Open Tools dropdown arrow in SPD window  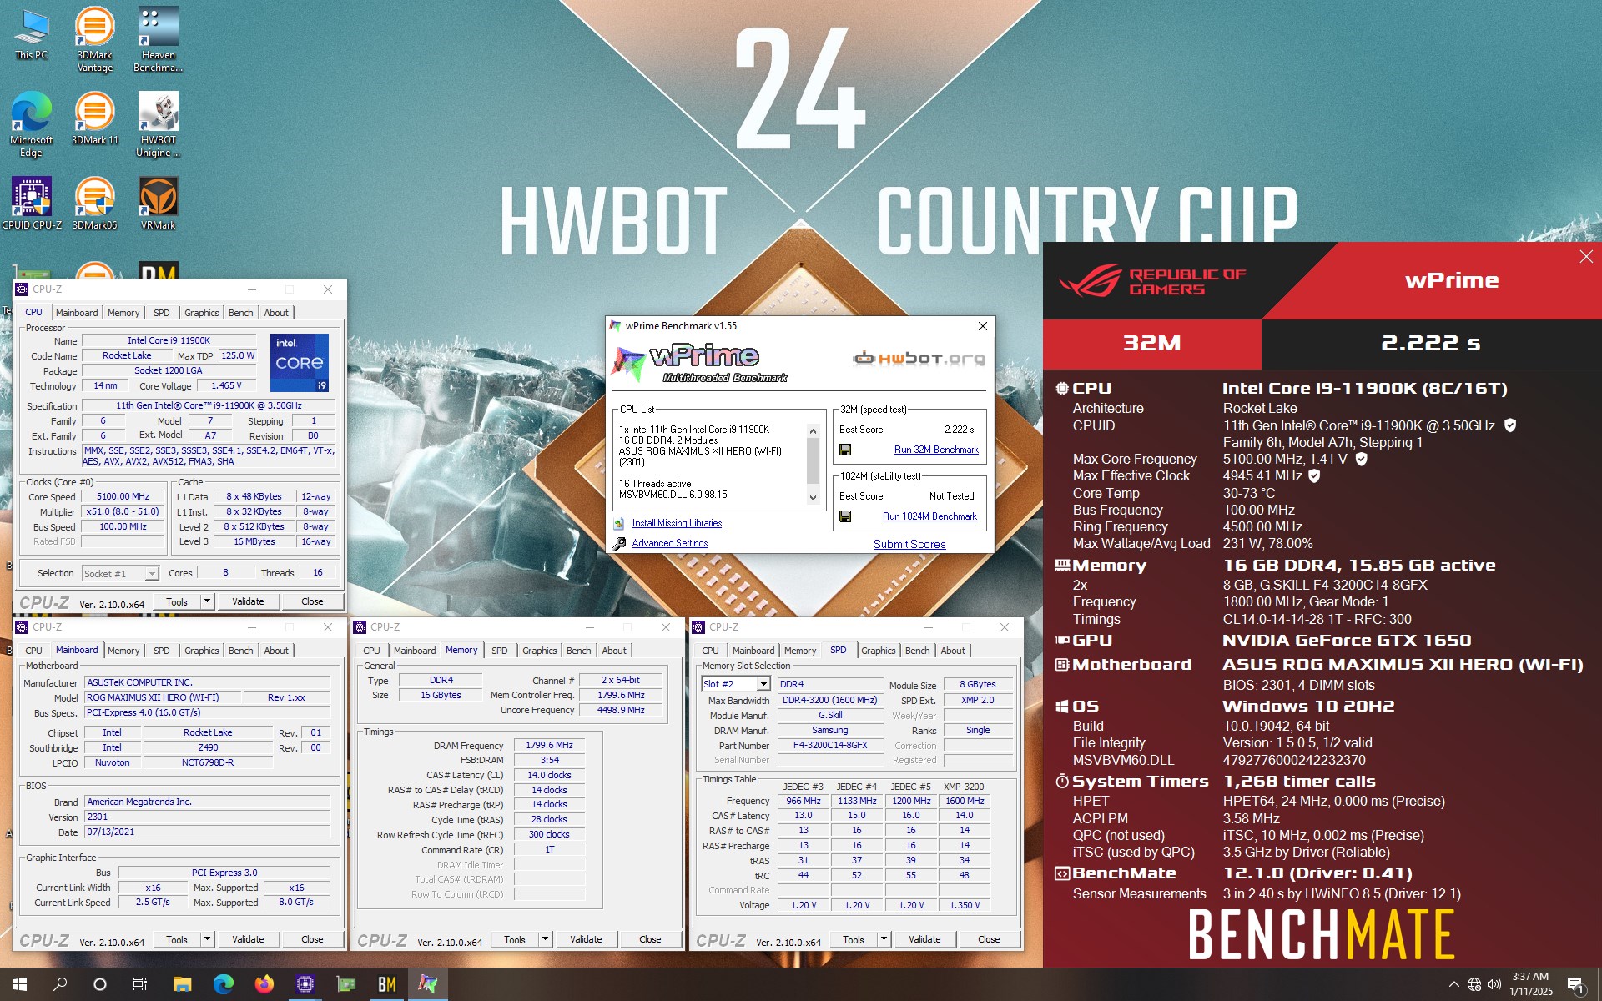click(x=884, y=939)
